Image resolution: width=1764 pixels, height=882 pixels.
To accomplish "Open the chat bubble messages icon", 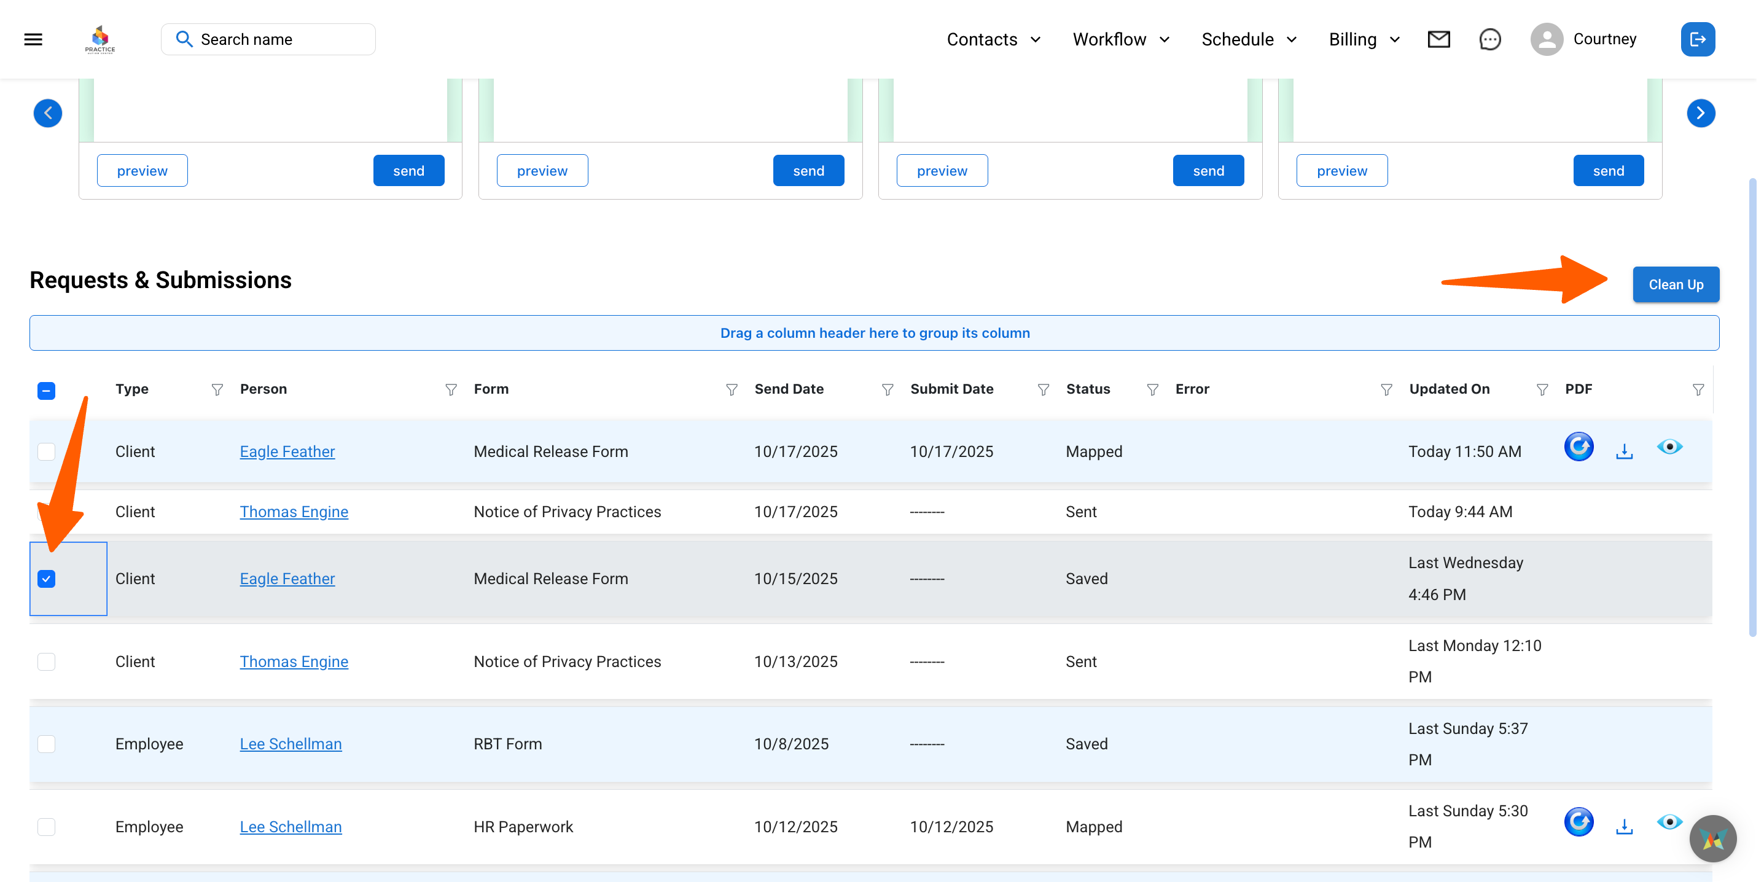I will [1489, 39].
